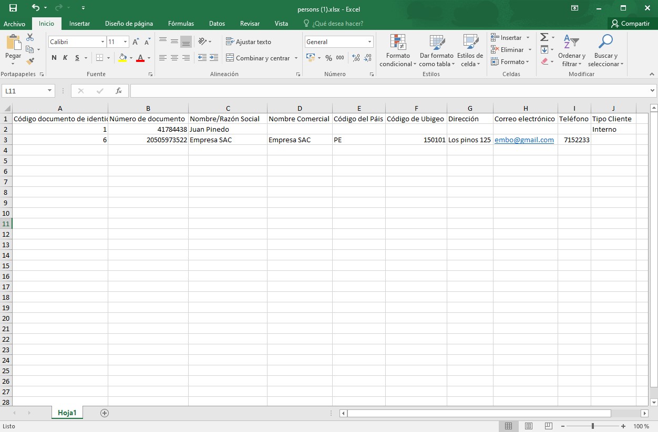
Task: Toggle Bold formatting button
Action: [54, 58]
